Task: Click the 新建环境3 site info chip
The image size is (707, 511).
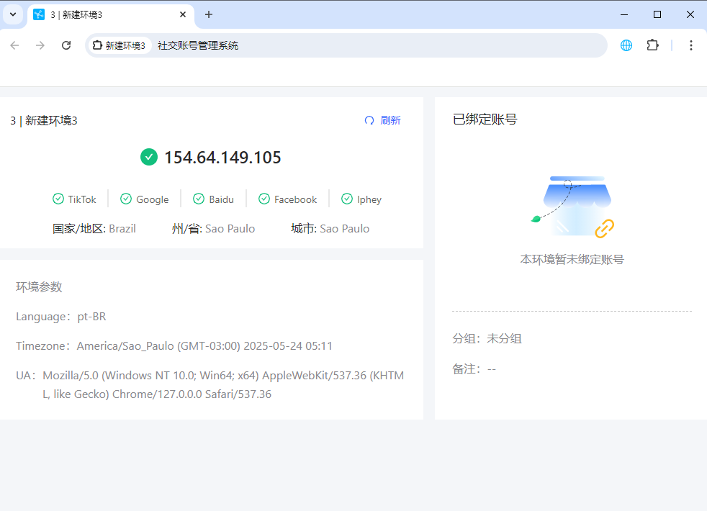Action: pyautogui.click(x=120, y=45)
